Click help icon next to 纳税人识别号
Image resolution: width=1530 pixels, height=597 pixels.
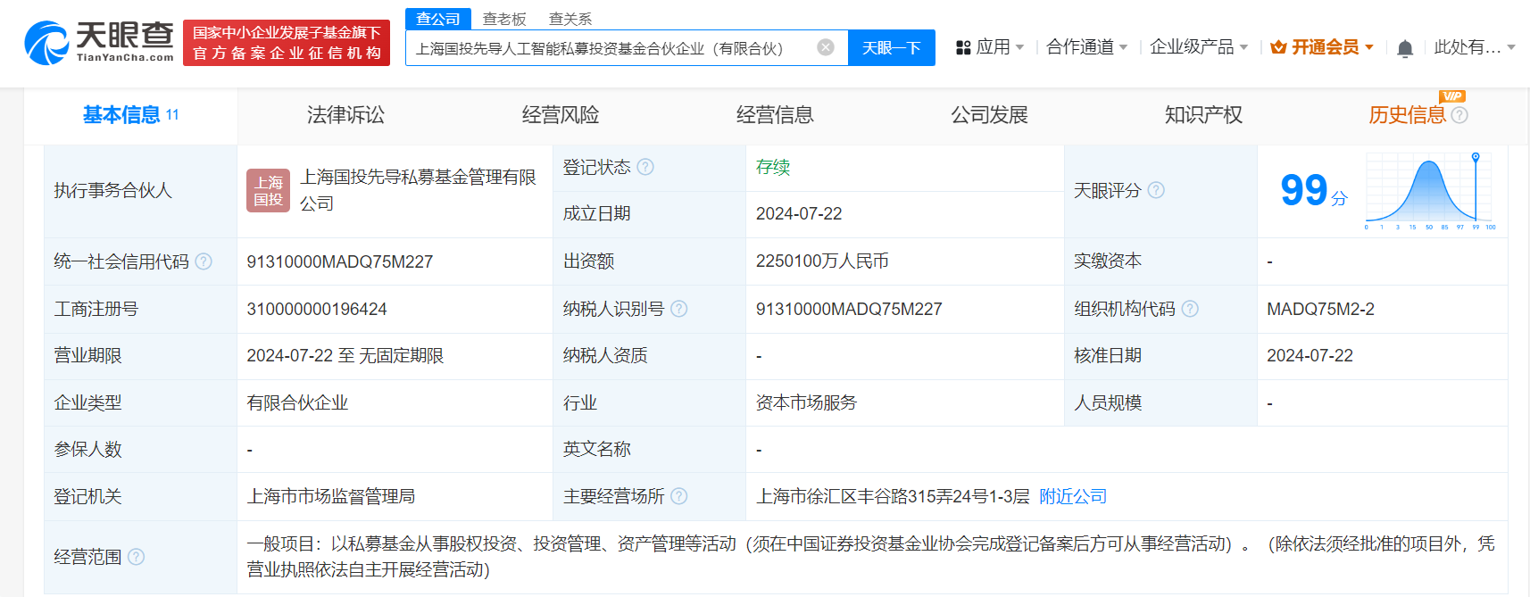[x=678, y=309]
